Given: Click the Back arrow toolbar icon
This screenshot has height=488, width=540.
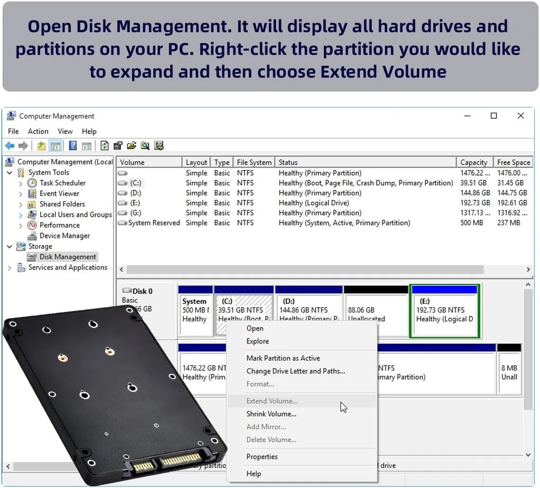Looking at the screenshot, I should [9, 146].
